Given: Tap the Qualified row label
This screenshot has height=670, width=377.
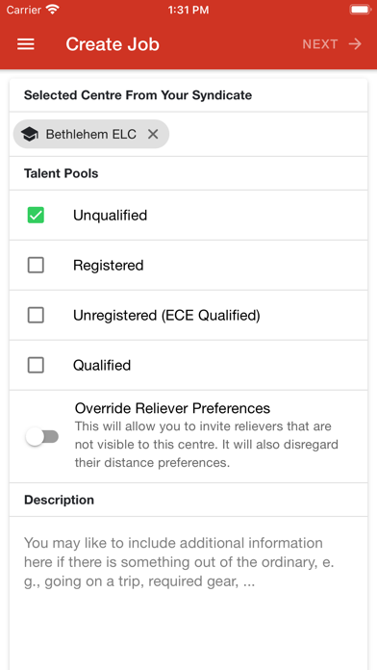Looking at the screenshot, I should pyautogui.click(x=102, y=366).
